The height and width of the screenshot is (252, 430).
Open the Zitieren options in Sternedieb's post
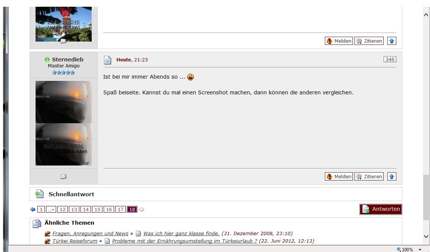tap(369, 176)
